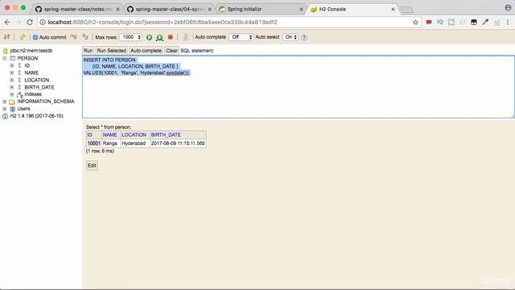Click the 10001 cell in results
The width and height of the screenshot is (515, 290).
click(x=94, y=143)
